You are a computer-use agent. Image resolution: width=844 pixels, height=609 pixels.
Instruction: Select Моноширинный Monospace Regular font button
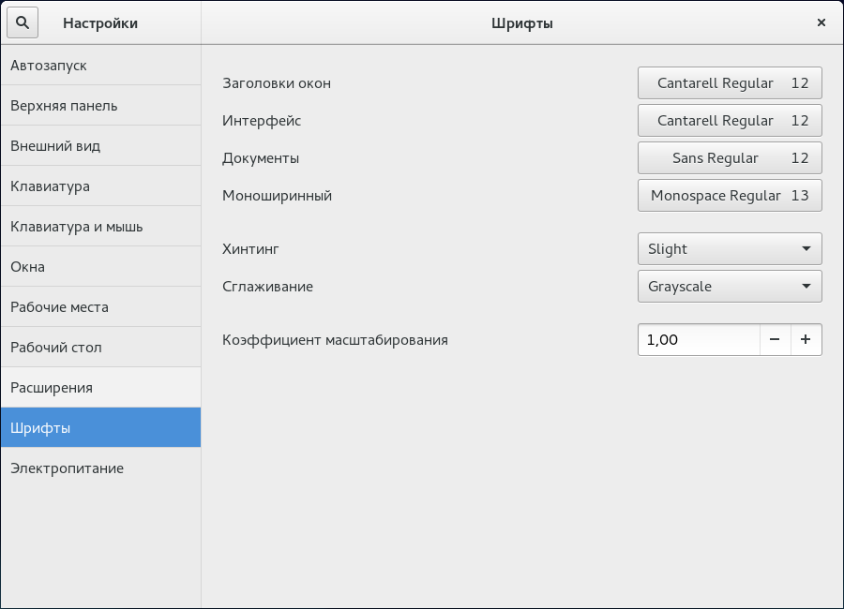pyautogui.click(x=730, y=196)
